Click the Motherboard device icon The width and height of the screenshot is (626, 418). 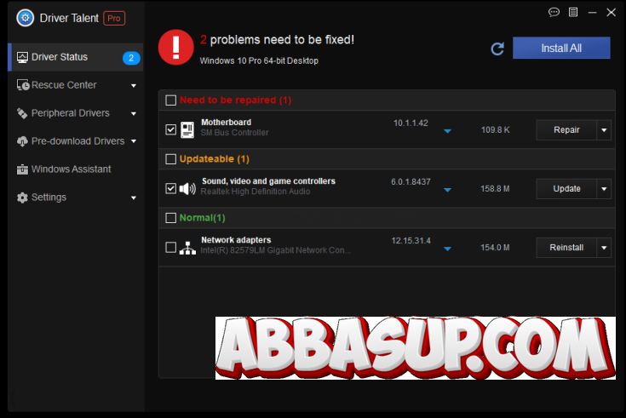pyautogui.click(x=187, y=129)
